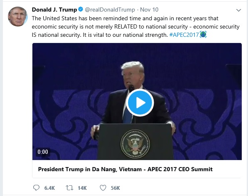
Task: Expand the tweet options chevron
Action: [238, 10]
